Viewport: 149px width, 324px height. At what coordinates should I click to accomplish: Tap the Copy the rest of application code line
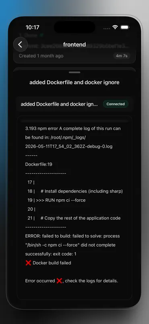coord(74,218)
